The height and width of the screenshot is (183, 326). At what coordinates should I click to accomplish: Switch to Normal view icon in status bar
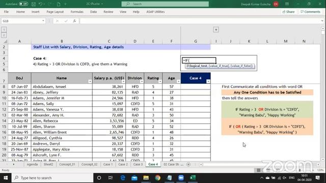pos(258,170)
